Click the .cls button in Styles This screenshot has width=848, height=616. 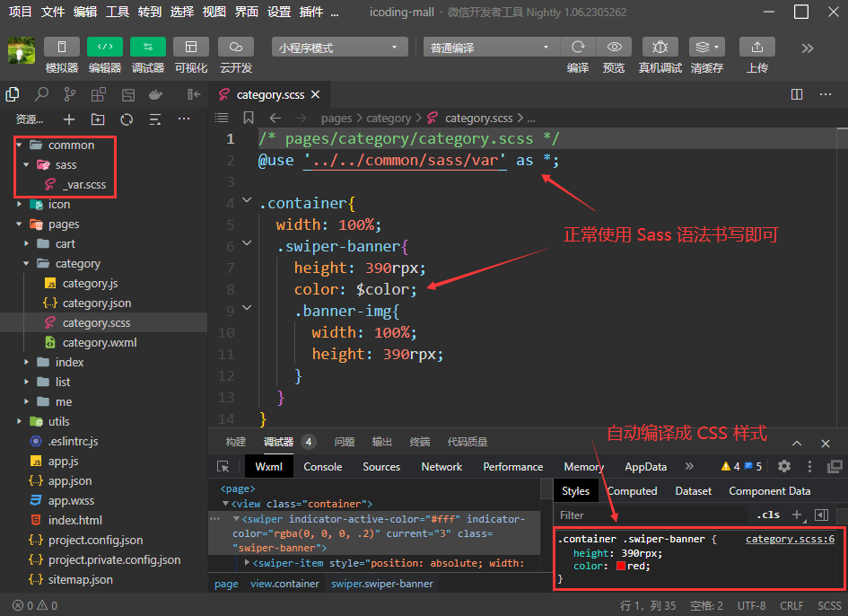(x=767, y=515)
